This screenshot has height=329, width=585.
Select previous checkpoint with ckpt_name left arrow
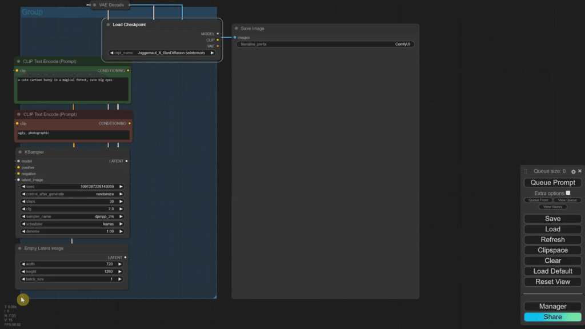pyautogui.click(x=111, y=53)
